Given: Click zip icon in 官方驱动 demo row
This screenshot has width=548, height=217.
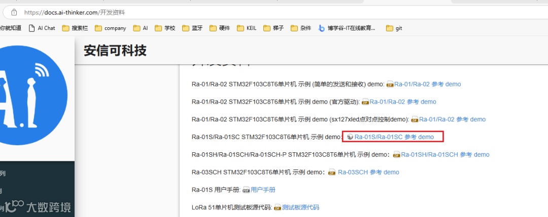Looking at the screenshot, I should [x=365, y=102].
